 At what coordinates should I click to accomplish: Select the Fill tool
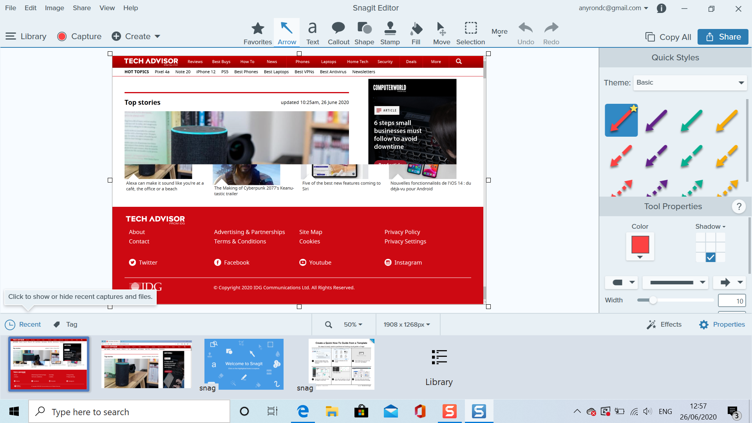click(x=416, y=32)
